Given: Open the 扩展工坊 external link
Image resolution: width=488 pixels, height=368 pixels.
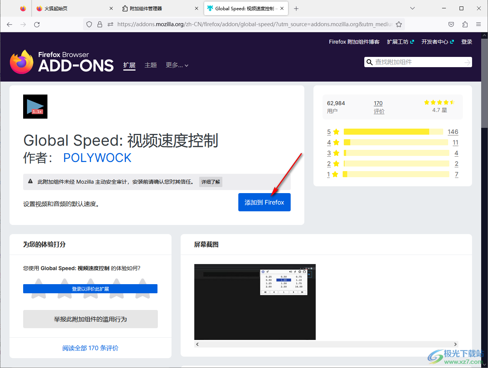Looking at the screenshot, I should coord(400,42).
